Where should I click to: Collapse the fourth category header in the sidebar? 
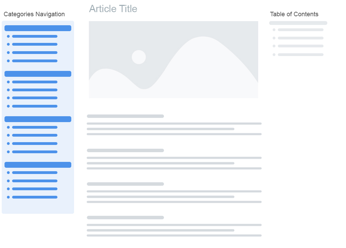[x=38, y=165]
